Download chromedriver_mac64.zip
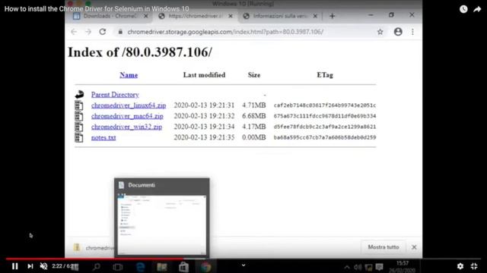Image resolution: width=487 pixels, height=273 pixels. 127,116
